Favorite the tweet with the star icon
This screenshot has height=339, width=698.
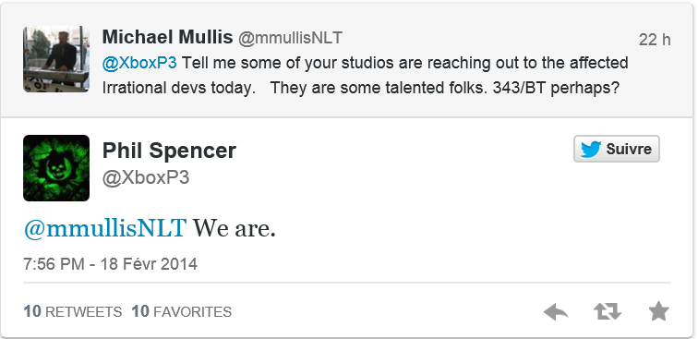coord(659,311)
